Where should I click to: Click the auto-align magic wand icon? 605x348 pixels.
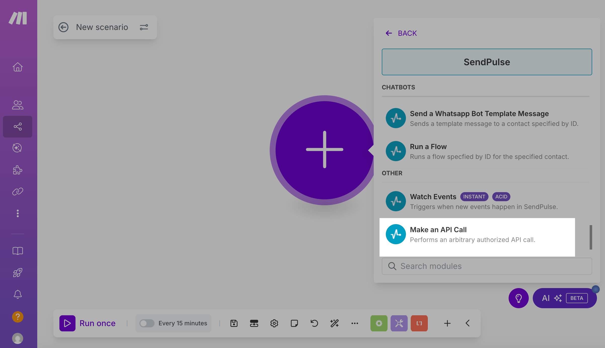(334, 323)
